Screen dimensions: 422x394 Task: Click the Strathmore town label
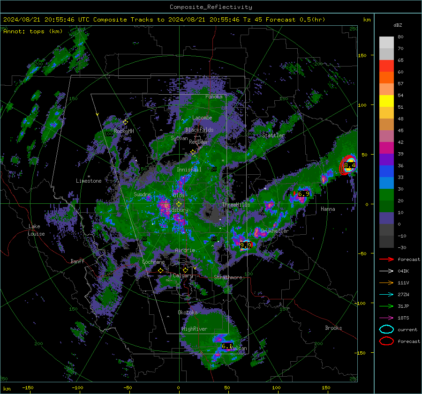(228, 277)
